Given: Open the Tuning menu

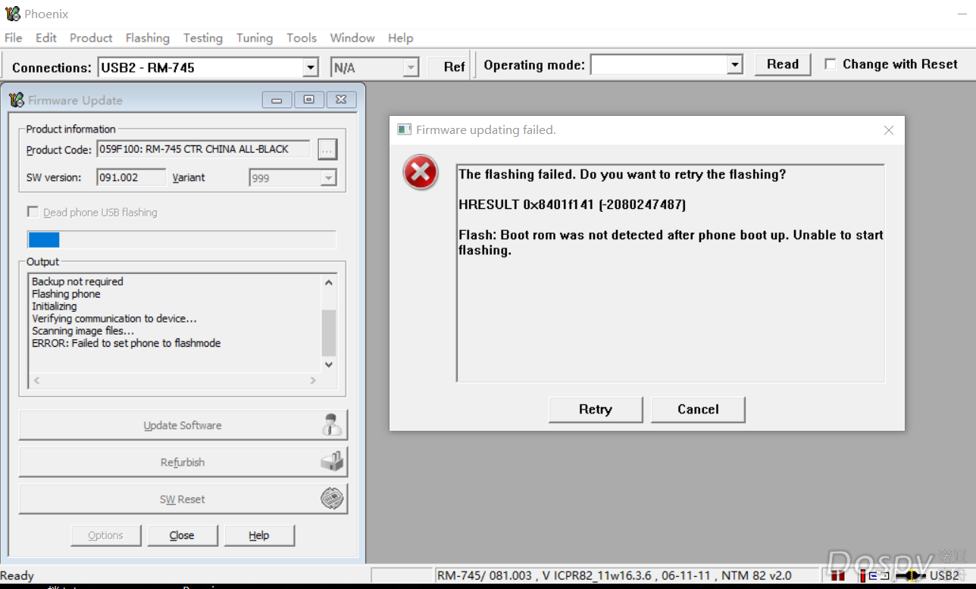Looking at the screenshot, I should pos(255,38).
